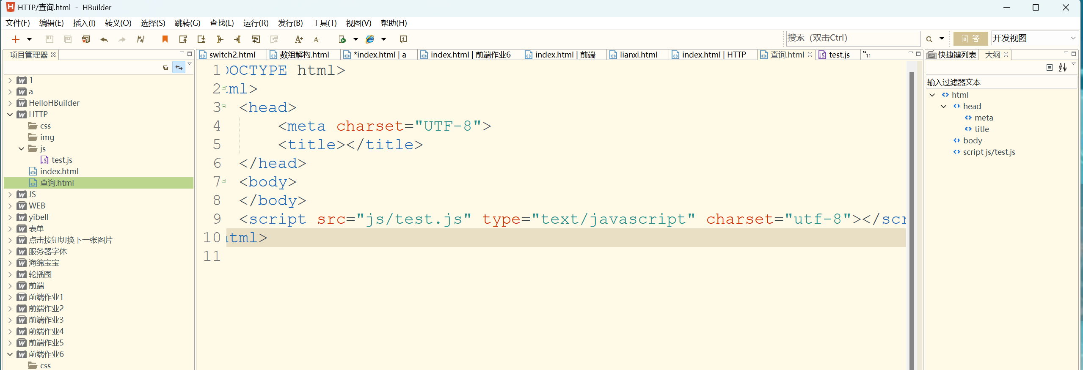Switch to test.js editor tab
This screenshot has width=1083, height=370.
[839, 55]
